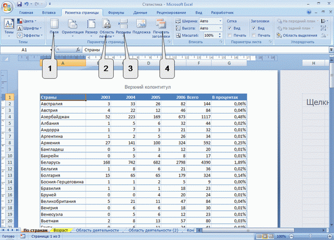Image resolution: width=334 pixels, height=240 pixels.
Task: Open the Width (Ширина) dropdown
Action: [220, 21]
